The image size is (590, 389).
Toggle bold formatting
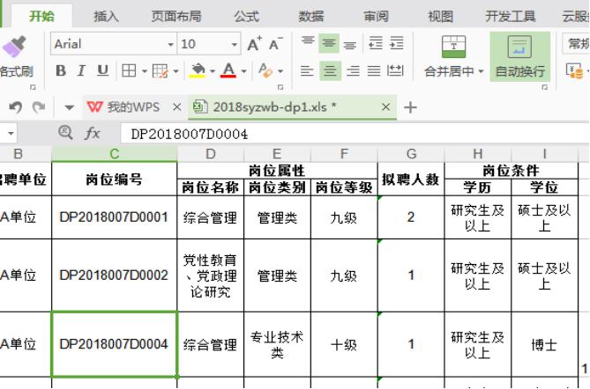(x=61, y=71)
